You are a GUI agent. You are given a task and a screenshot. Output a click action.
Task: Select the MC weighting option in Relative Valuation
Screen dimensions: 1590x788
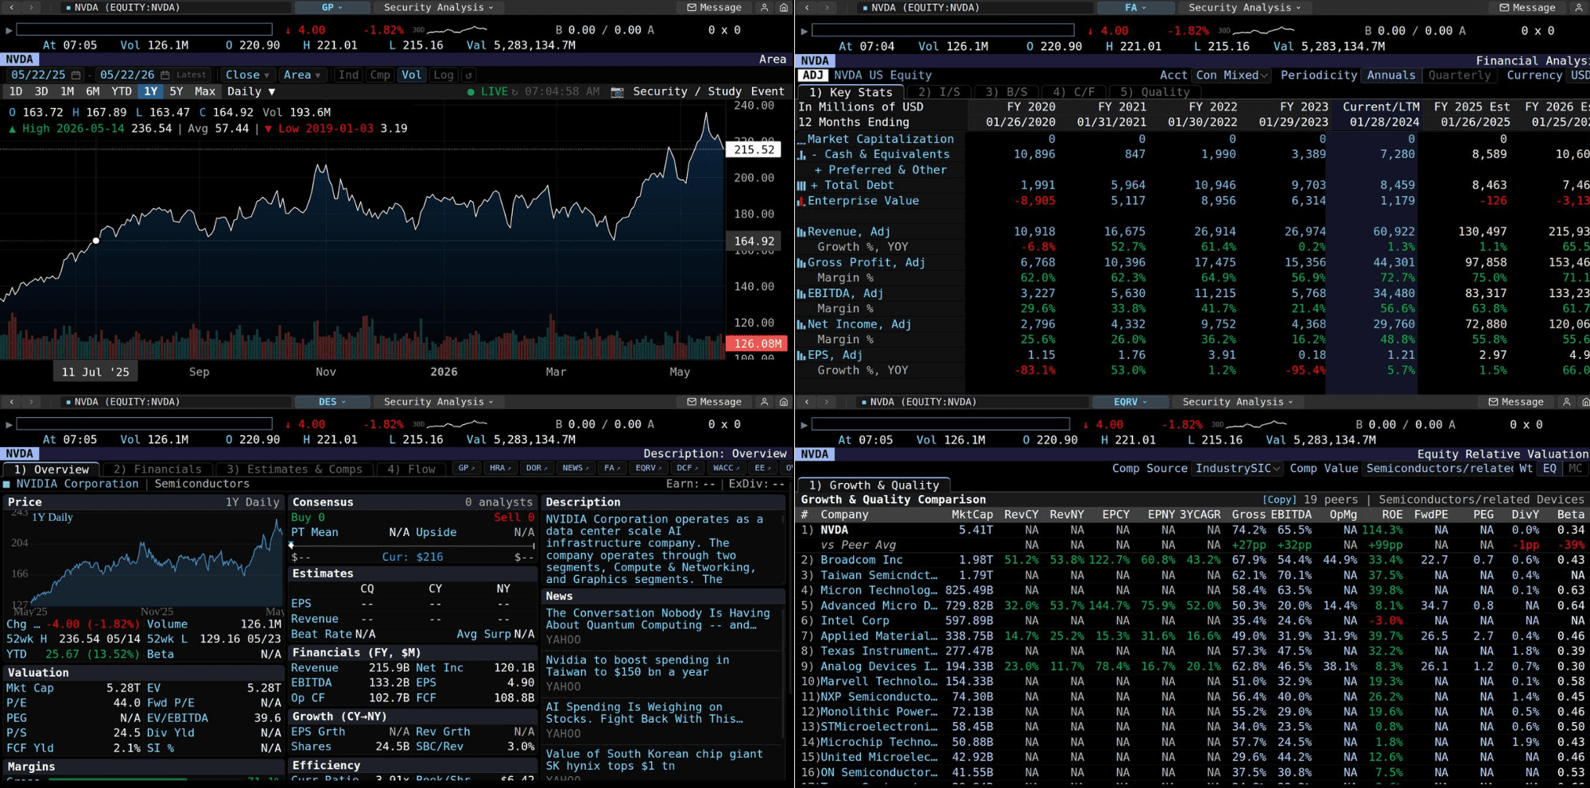point(1575,469)
